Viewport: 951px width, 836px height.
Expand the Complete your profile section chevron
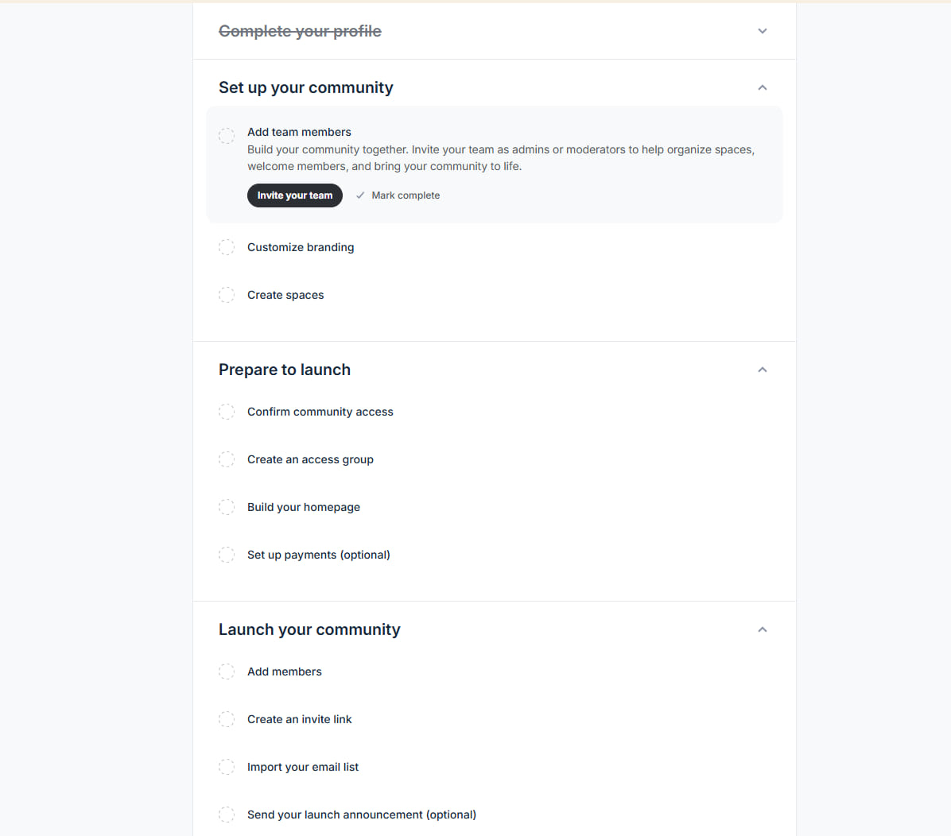tap(763, 31)
